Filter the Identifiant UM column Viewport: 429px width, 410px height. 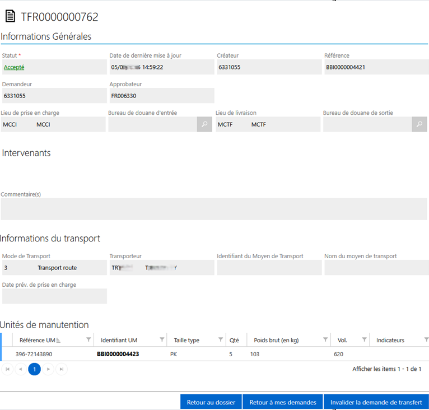point(162,340)
